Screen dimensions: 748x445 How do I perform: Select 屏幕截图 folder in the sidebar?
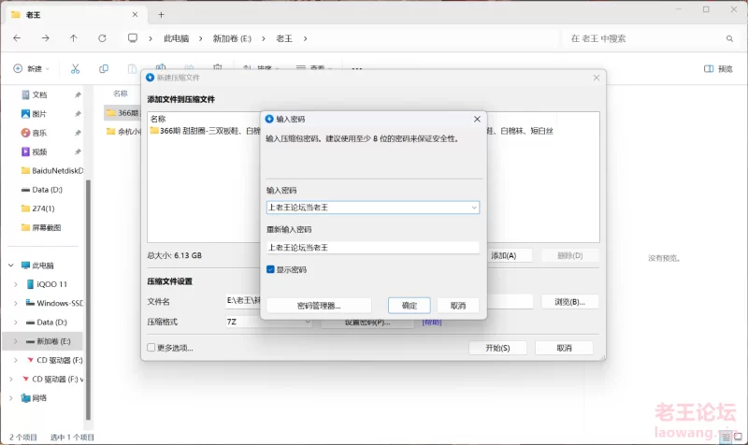coord(46,227)
